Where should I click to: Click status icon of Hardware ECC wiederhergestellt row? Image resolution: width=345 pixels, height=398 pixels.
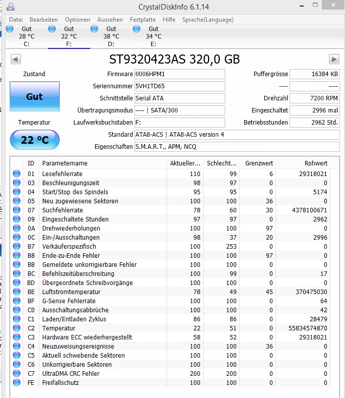coord(17,337)
